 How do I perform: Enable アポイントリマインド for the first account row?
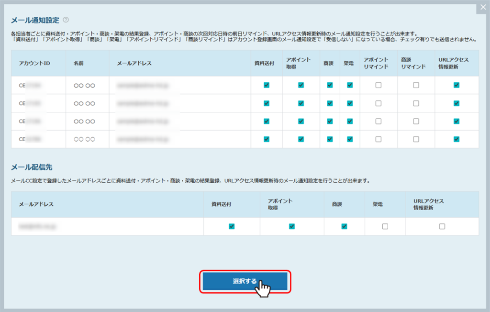tap(378, 85)
